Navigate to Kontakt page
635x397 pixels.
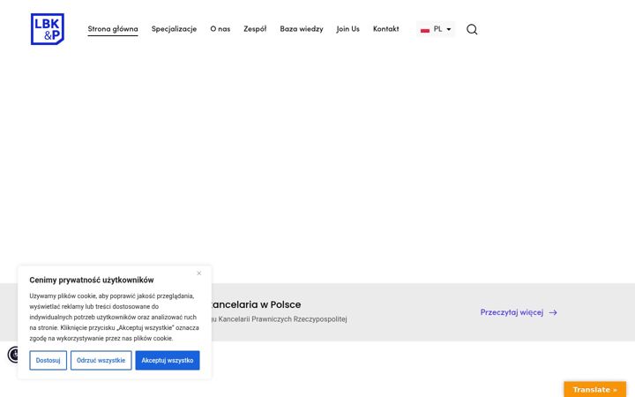coord(386,29)
